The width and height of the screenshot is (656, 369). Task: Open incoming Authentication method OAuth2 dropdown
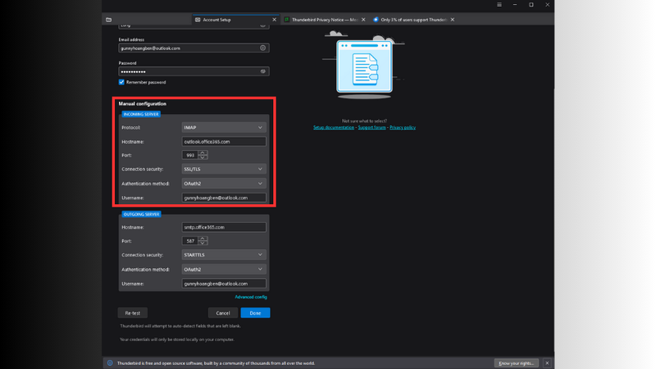(x=224, y=183)
